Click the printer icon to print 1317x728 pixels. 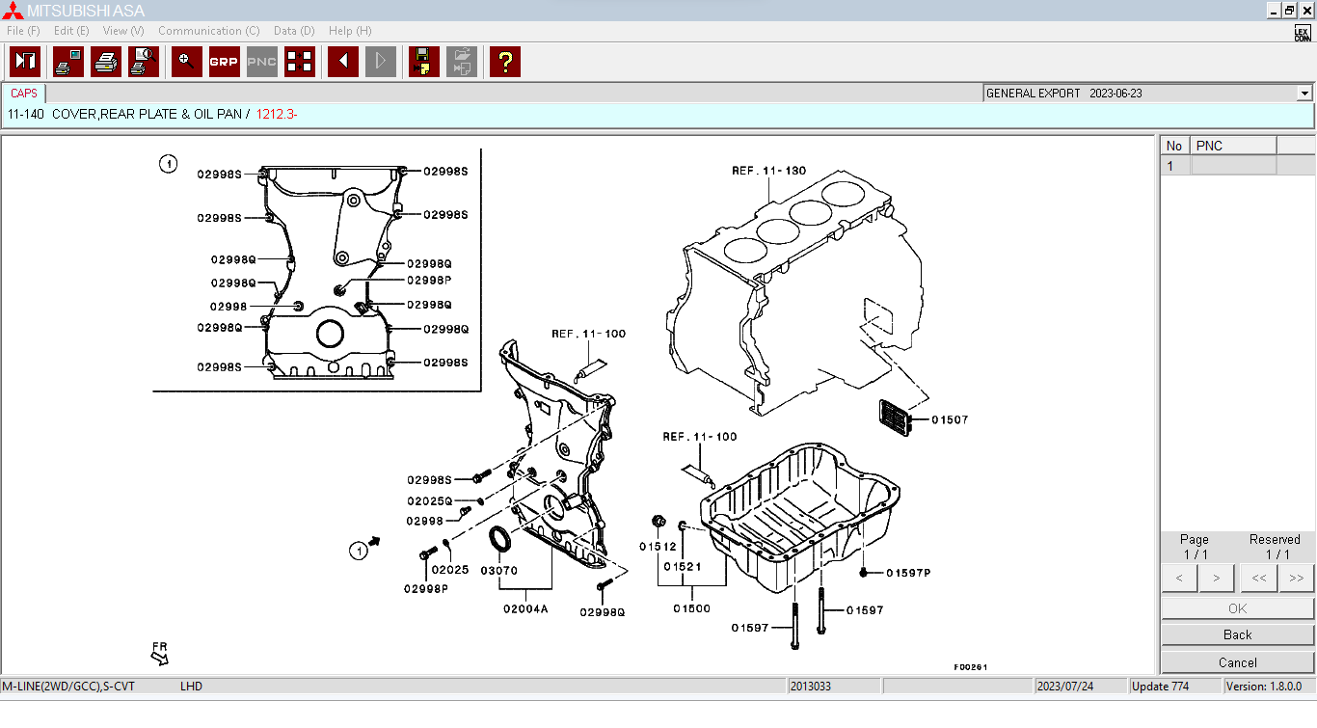pyautogui.click(x=106, y=62)
